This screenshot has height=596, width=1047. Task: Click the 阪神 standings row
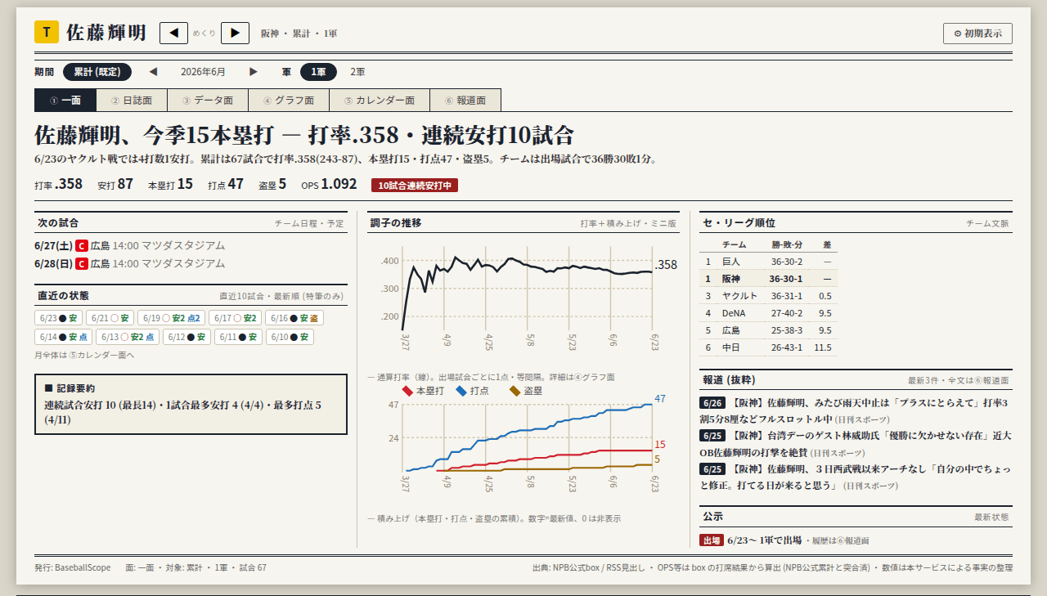tap(768, 279)
